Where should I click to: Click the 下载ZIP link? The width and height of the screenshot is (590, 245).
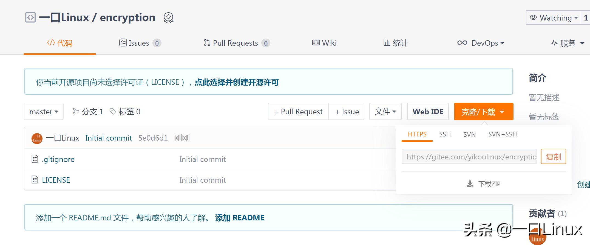pos(484,184)
